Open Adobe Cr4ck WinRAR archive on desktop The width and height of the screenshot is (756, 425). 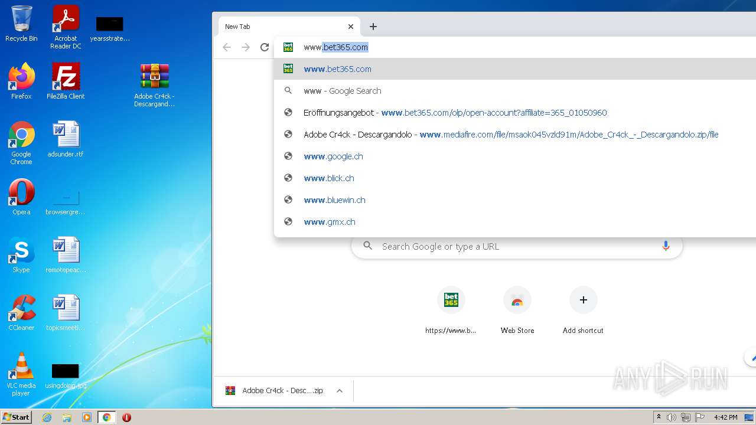pos(154,85)
